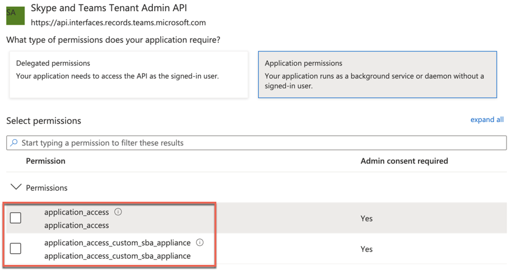515x271 pixels.
Task: Select the Application permissions card
Action: point(377,74)
